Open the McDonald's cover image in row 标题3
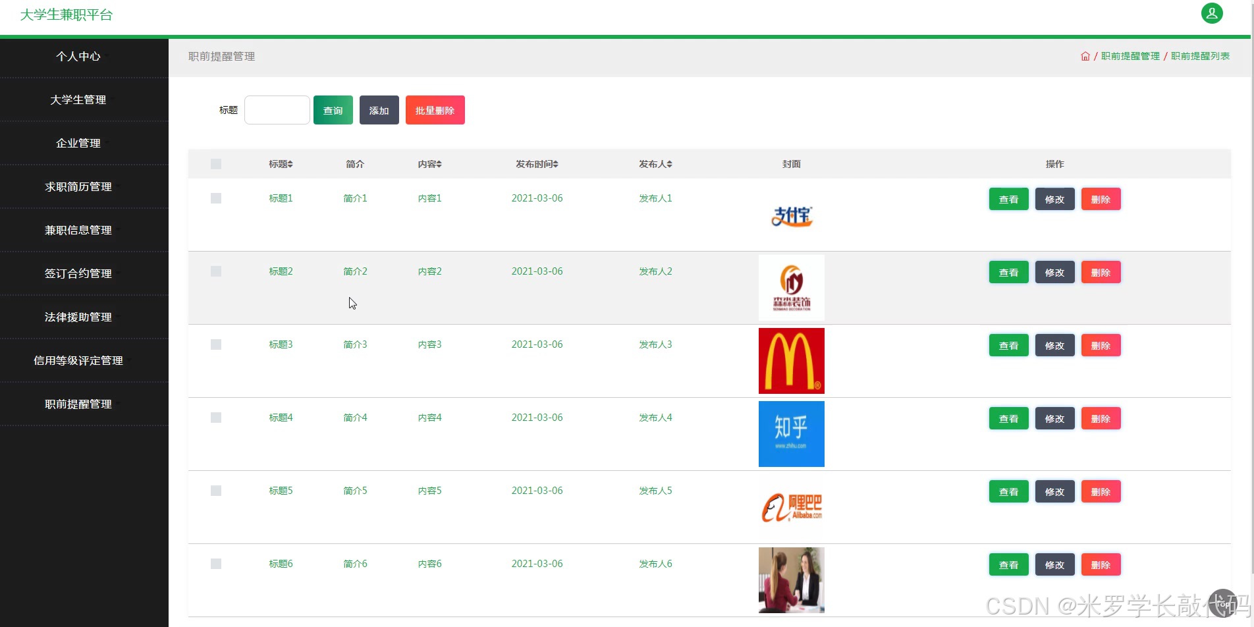1254x627 pixels. pyautogui.click(x=792, y=361)
